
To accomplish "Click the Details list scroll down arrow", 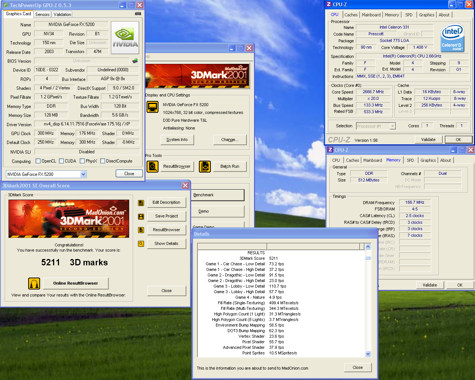I will pyautogui.click(x=368, y=354).
